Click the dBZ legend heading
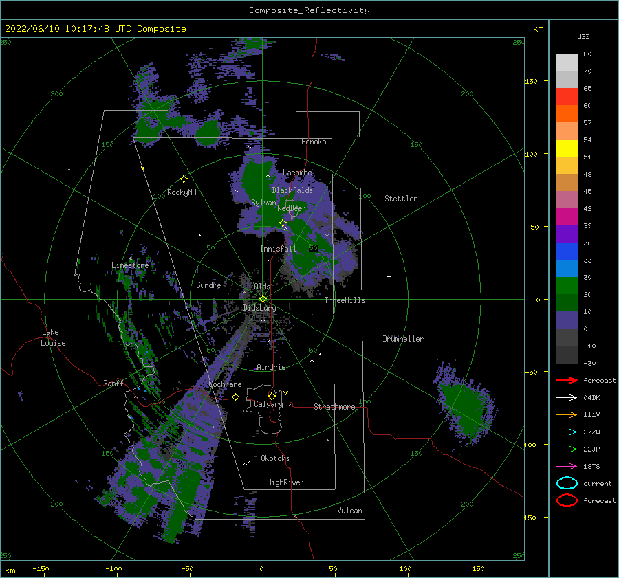Viewport: 619px width, 578px height. [x=583, y=37]
